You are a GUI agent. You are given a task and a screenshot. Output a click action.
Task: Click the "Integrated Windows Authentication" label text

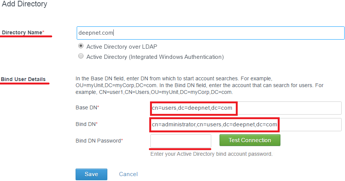[x=155, y=57]
